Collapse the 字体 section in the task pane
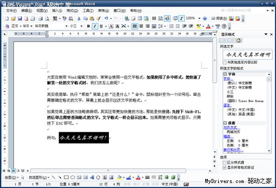Screen dimensions: 276x188 click(225, 74)
